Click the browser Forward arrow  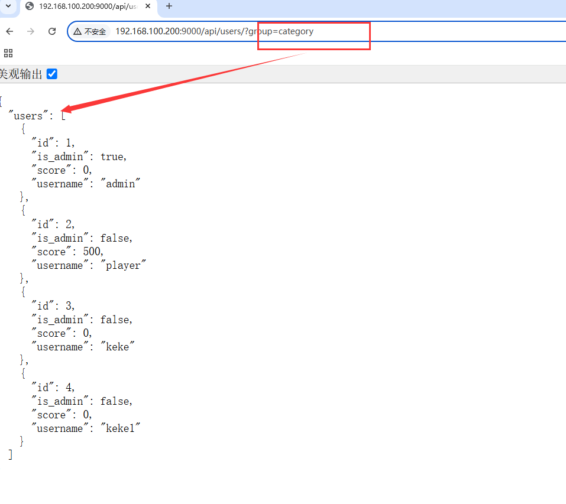pyautogui.click(x=31, y=31)
